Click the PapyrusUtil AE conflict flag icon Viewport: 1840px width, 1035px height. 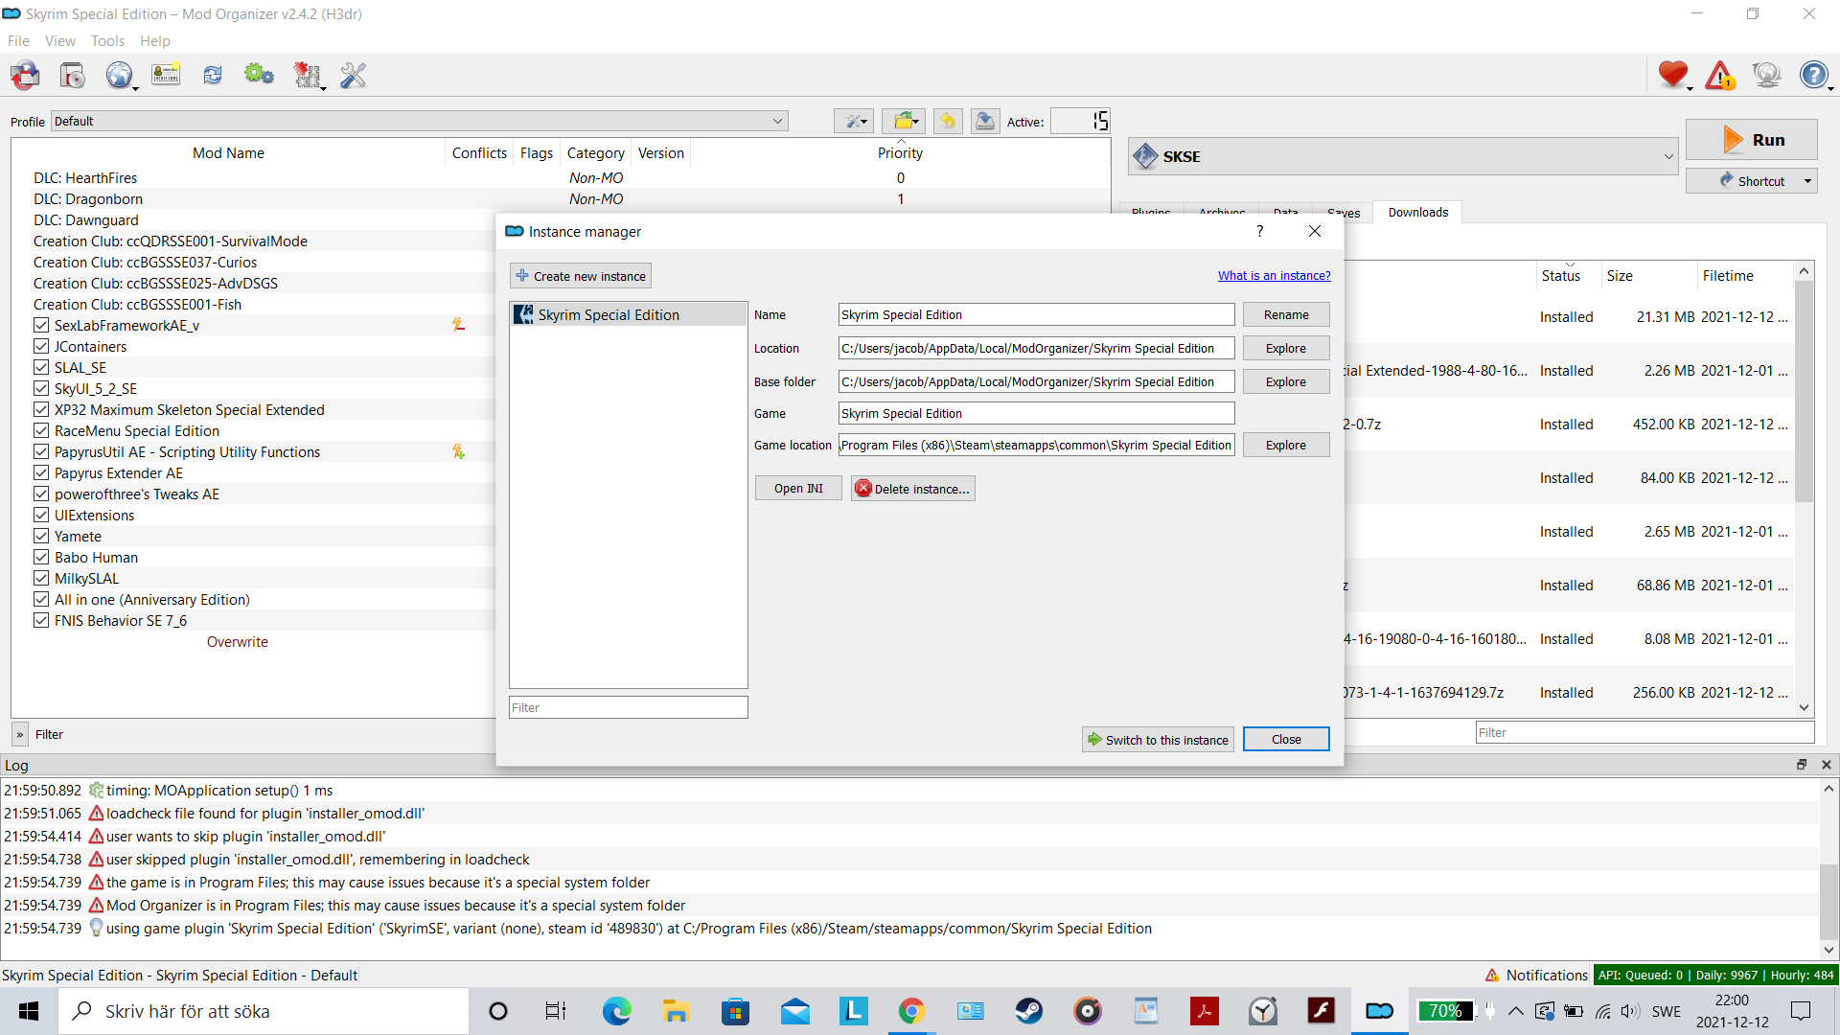pyautogui.click(x=459, y=451)
